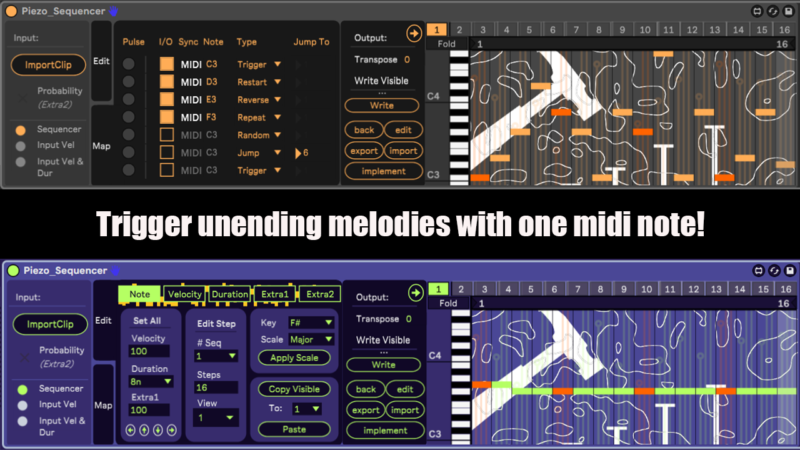Click shift-left arrow icon under Extra1
Screen dimensions: 800x450
tap(131, 430)
